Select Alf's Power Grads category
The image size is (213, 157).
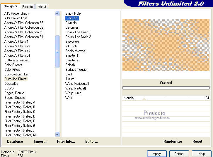[x=17, y=13]
